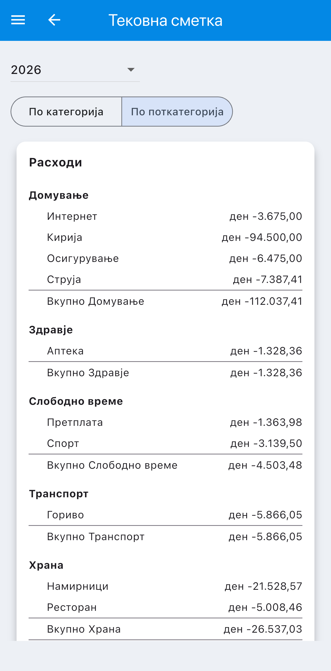Expand the 2026 year dropdown arrow
The image size is (331, 671).
coord(131,69)
